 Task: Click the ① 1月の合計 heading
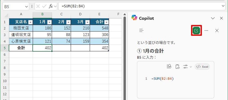coord(150,51)
